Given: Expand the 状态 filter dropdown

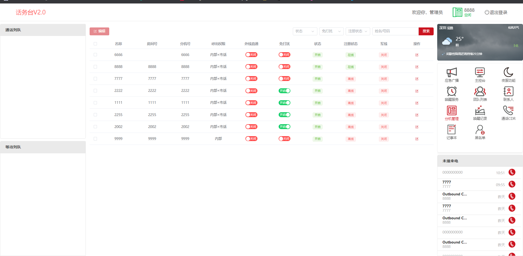Looking at the screenshot, I should click(x=305, y=31).
